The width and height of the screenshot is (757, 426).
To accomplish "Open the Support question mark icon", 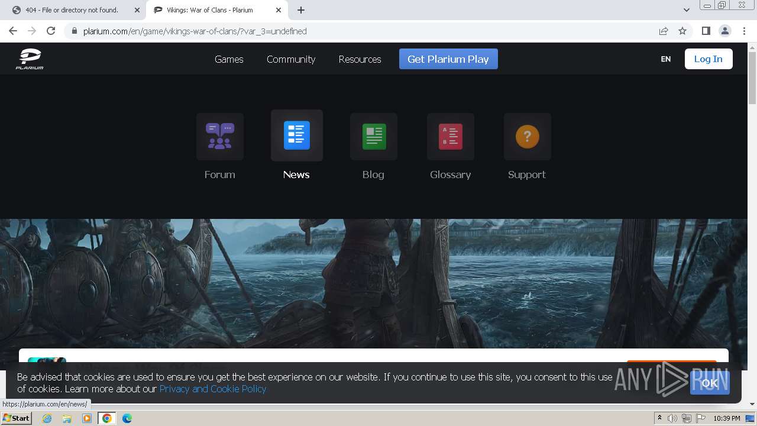I will click(528, 137).
